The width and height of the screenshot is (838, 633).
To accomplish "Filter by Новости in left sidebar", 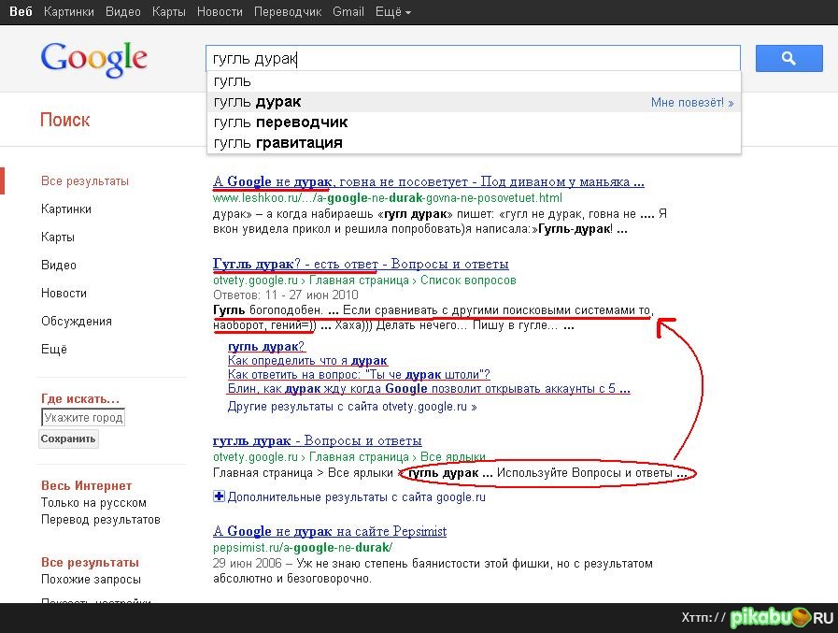I will click(x=64, y=294).
